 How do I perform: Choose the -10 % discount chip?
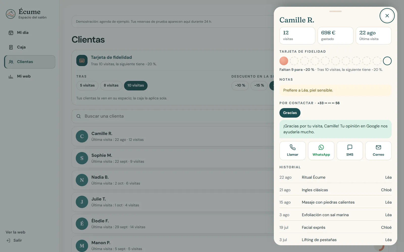tap(240, 85)
